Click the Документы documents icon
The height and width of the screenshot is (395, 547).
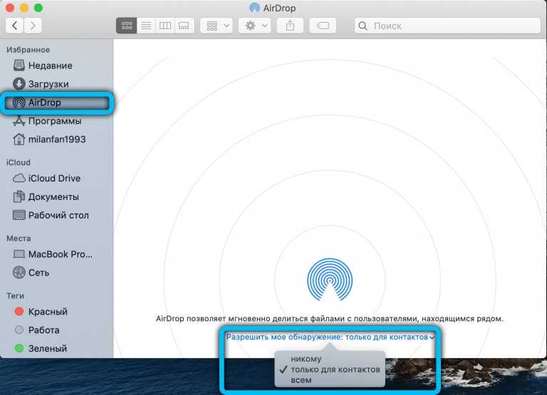pos(19,196)
